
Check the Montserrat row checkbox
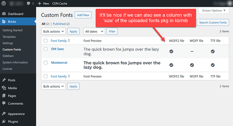click(46, 63)
